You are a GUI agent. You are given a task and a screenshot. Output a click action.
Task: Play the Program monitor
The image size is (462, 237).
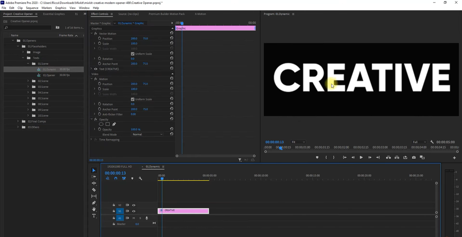coord(361,157)
